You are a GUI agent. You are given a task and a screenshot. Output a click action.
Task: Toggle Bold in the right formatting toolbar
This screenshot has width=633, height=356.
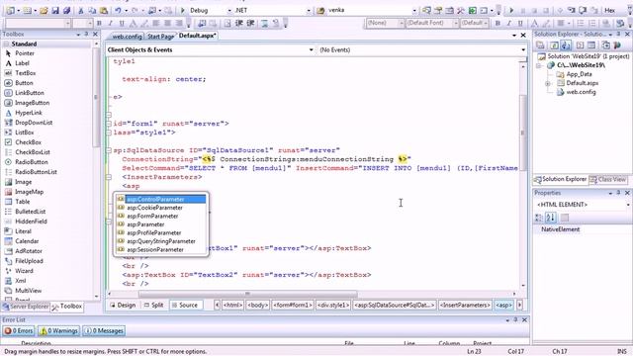click(x=497, y=24)
